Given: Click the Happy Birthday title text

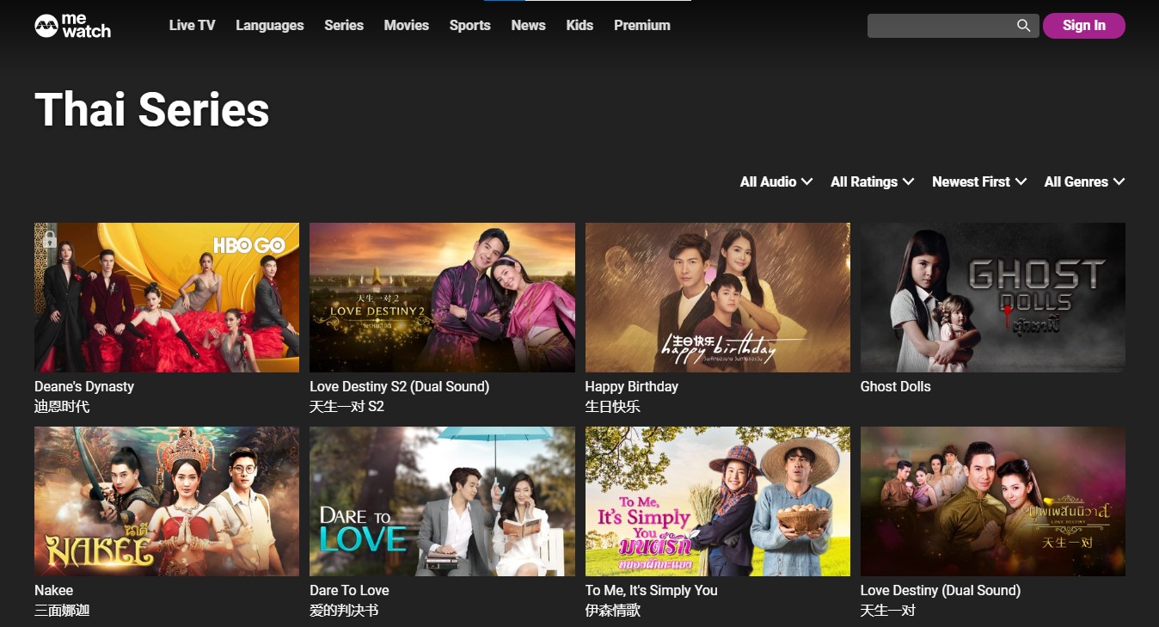Looking at the screenshot, I should pyautogui.click(x=632, y=386).
